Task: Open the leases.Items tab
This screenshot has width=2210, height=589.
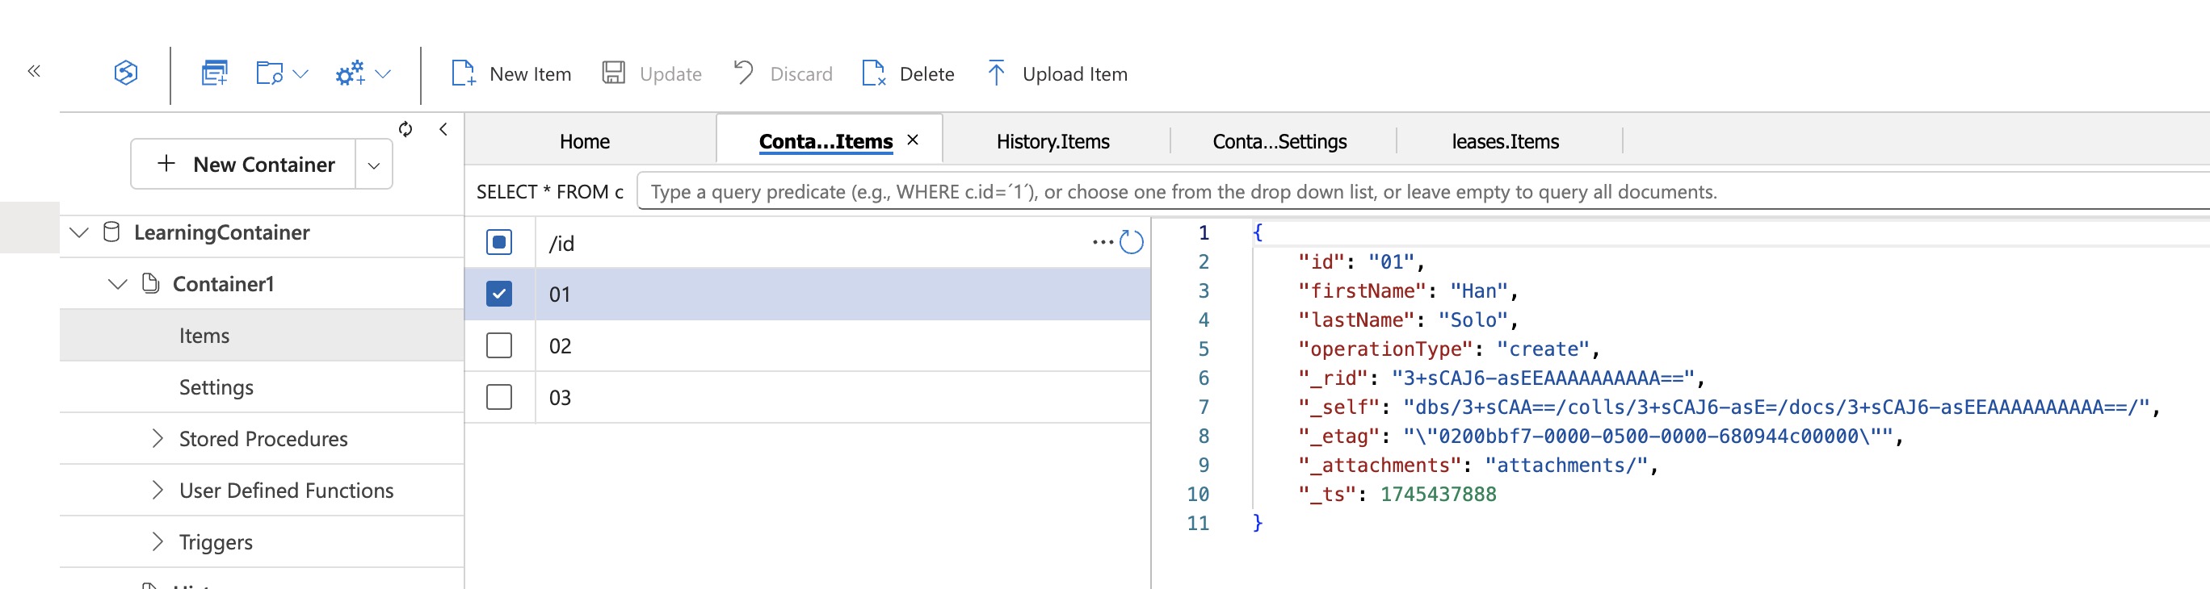Action: pyautogui.click(x=1505, y=141)
